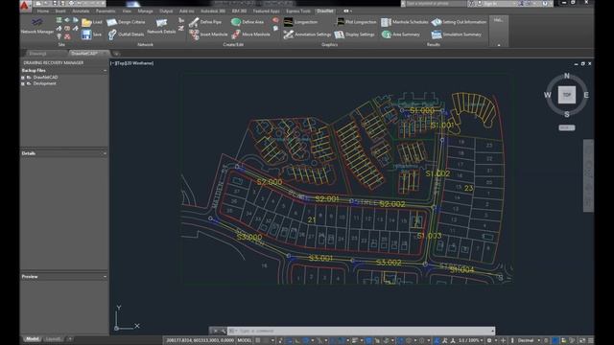
Task: Open Manhole Schedules results
Action: [x=404, y=22]
